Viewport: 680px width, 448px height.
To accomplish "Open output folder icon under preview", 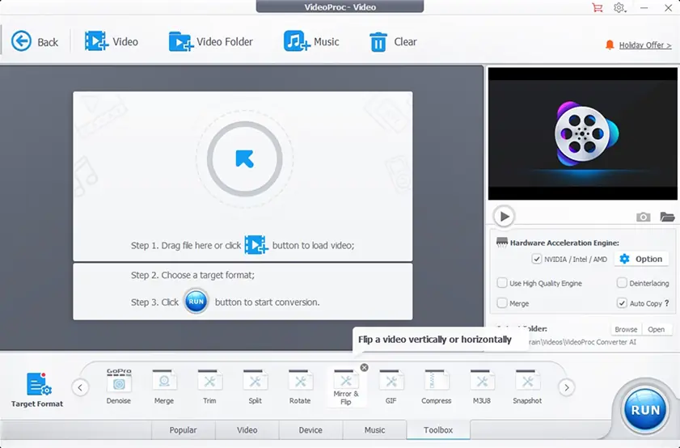I will [x=667, y=217].
